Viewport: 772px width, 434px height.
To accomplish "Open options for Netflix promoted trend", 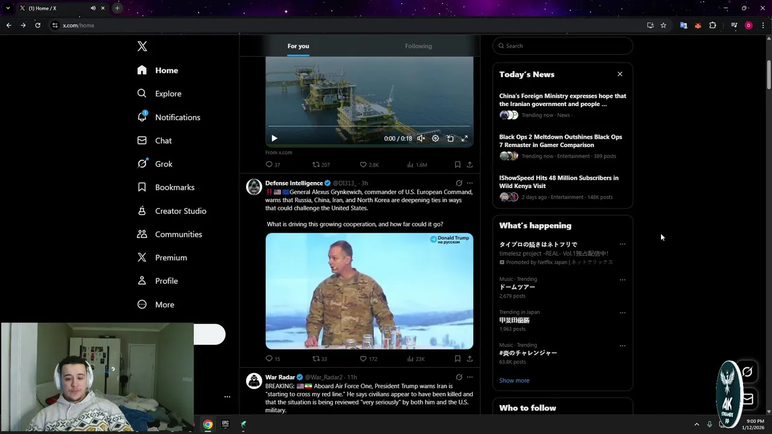I will point(622,244).
